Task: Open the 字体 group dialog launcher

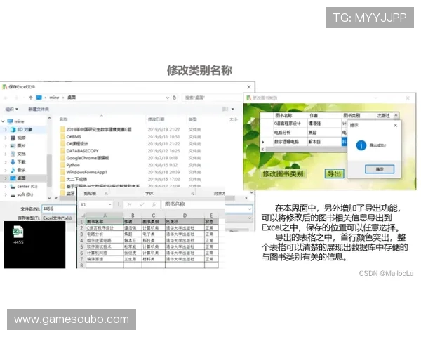Action: coord(192,194)
